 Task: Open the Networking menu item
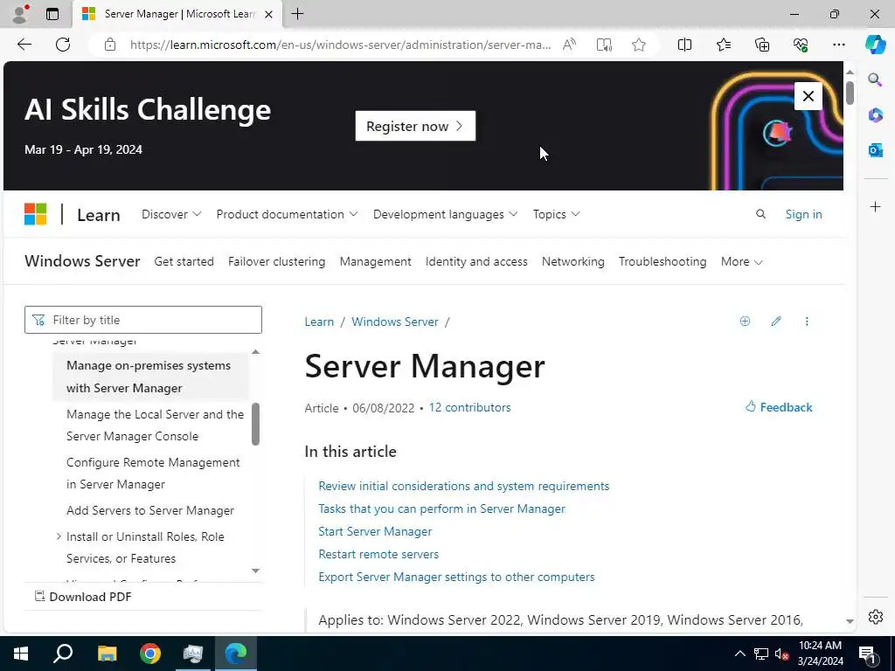pos(572,261)
